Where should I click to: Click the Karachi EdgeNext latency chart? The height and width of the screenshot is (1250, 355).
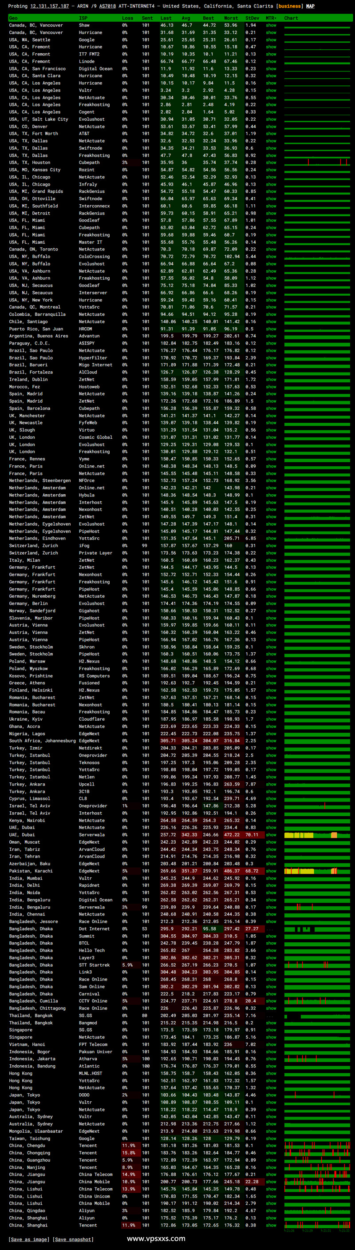click(317, 871)
